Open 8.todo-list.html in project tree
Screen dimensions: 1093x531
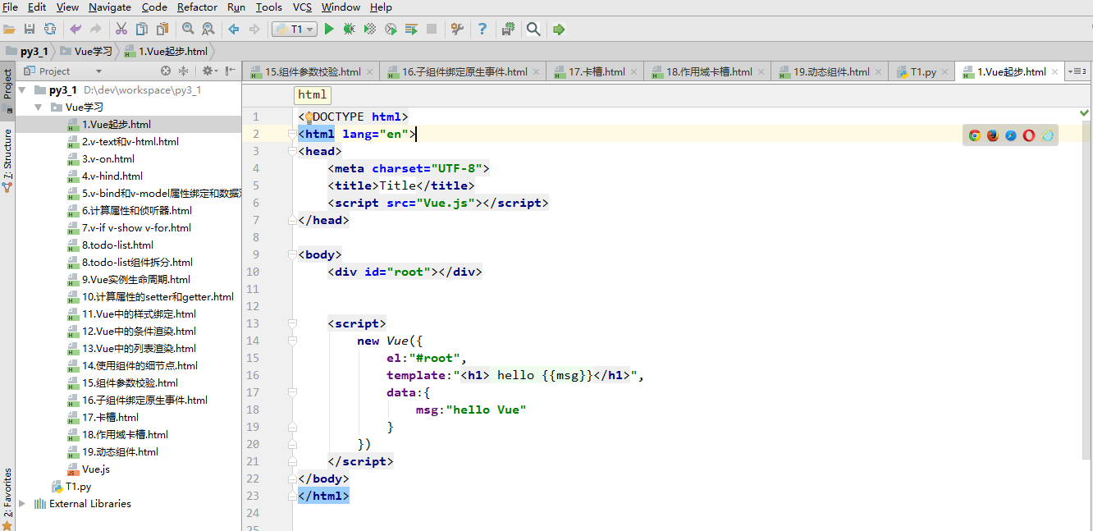(117, 245)
